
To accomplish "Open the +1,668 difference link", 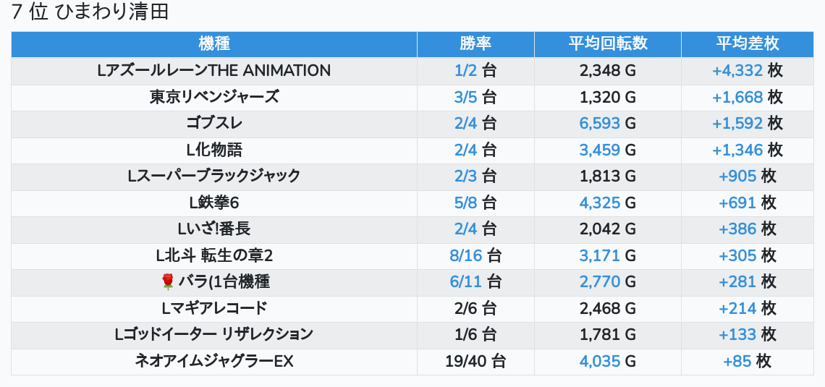I will pyautogui.click(x=737, y=97).
